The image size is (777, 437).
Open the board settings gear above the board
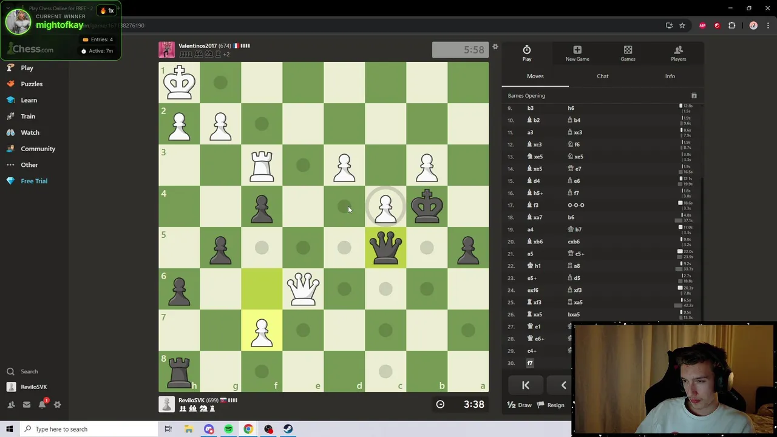(x=495, y=47)
